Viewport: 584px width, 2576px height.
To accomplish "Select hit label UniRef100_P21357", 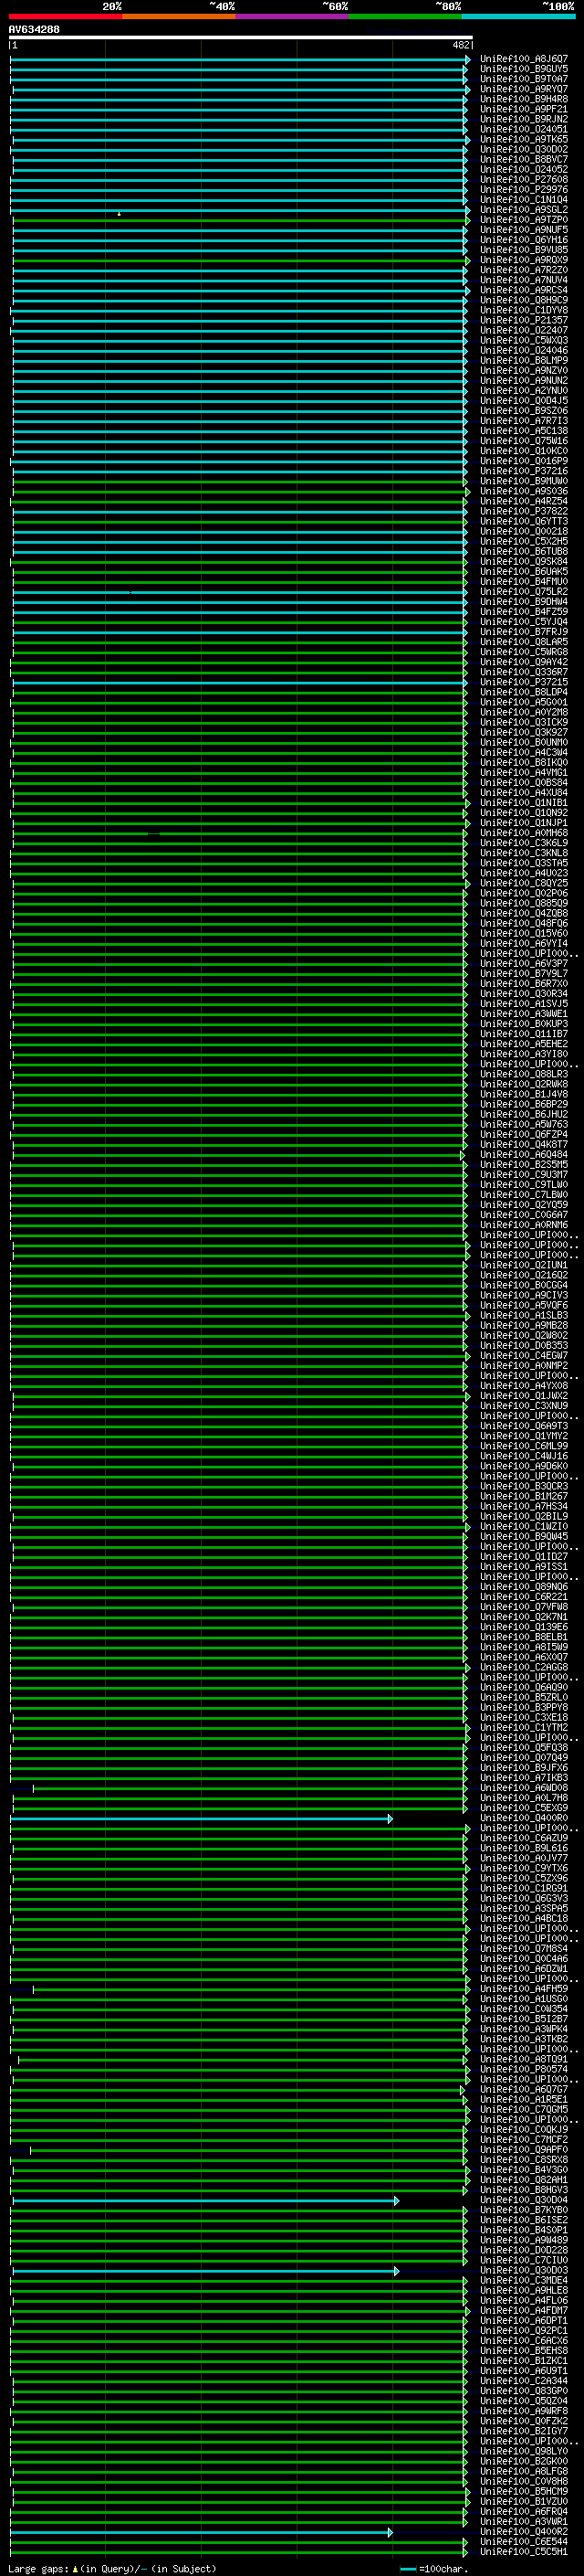I will click(x=524, y=320).
